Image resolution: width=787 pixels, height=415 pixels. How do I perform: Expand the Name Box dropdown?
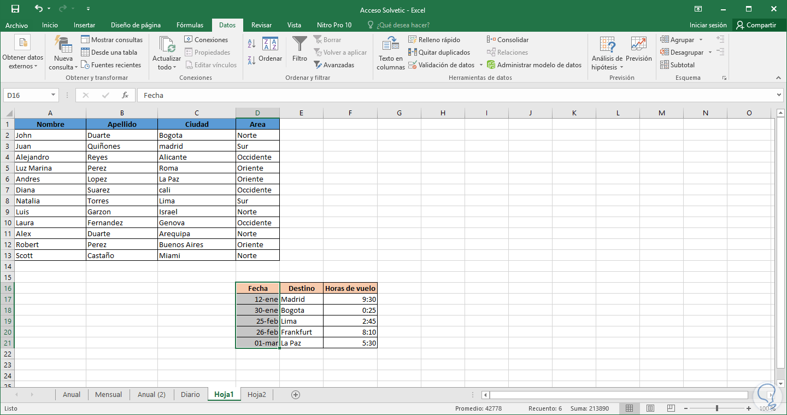[53, 95]
